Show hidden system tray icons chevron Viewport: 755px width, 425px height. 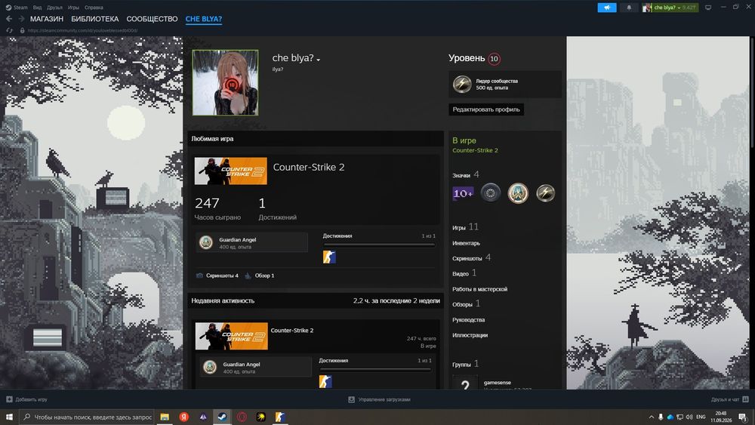[652, 417]
